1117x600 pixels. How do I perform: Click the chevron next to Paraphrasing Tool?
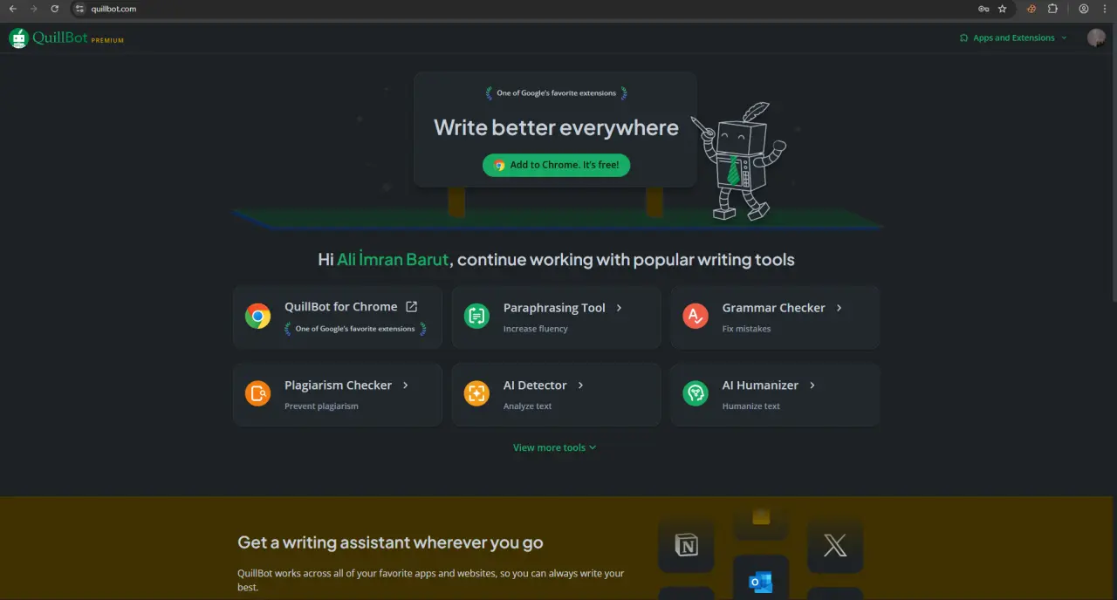620,308
